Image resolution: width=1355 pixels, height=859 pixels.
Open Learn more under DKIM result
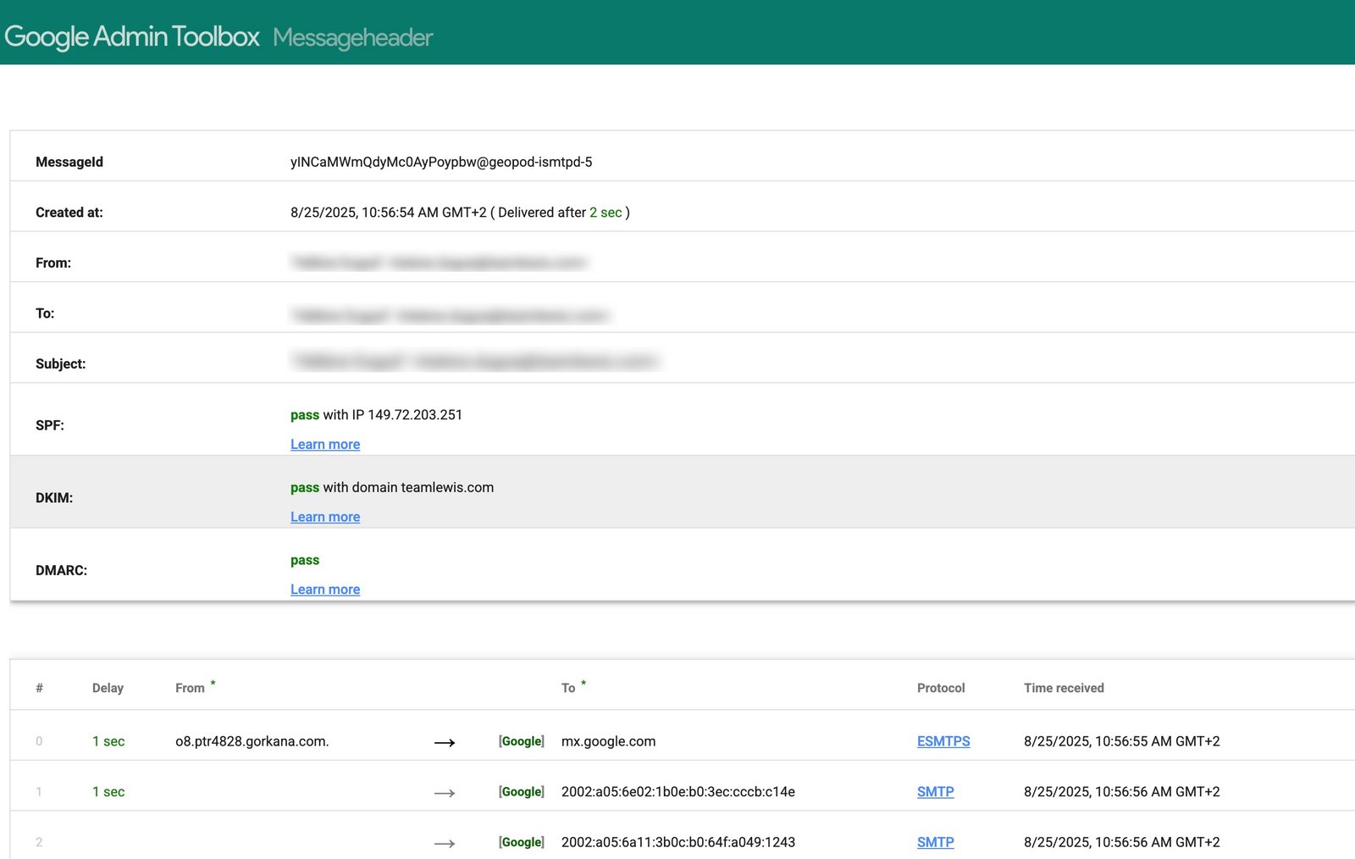click(x=324, y=517)
